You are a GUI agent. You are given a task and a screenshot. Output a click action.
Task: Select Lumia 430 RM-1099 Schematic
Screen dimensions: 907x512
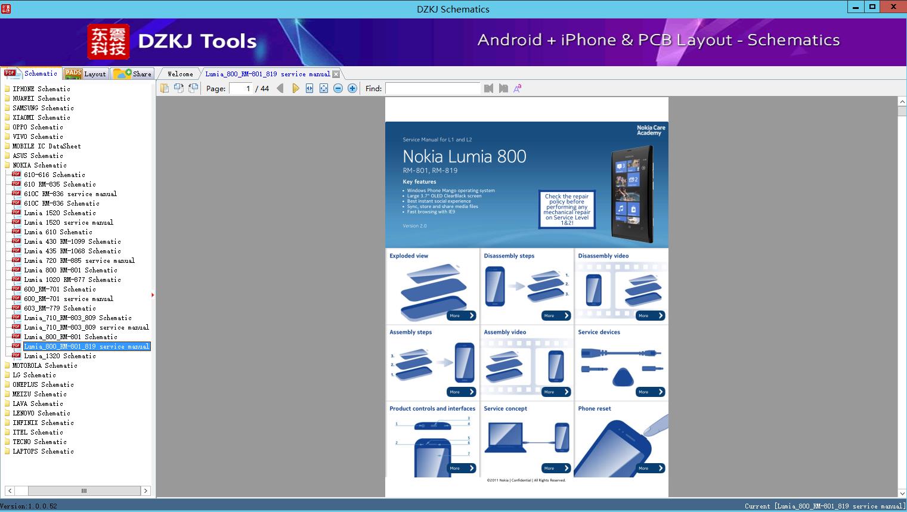pos(72,241)
